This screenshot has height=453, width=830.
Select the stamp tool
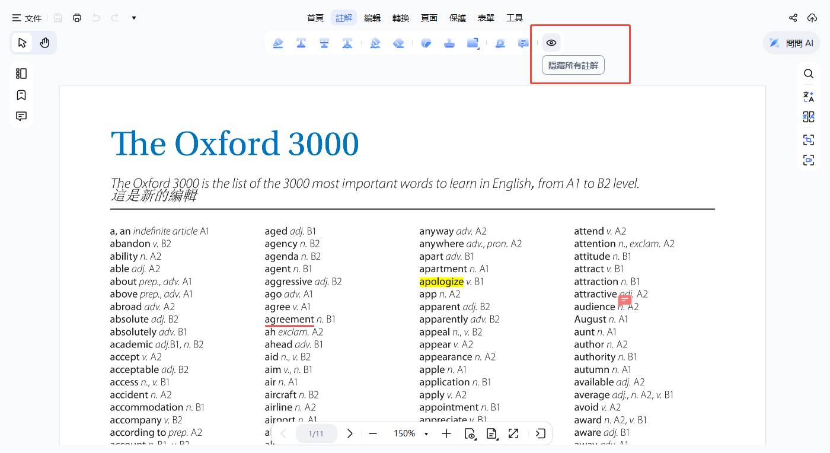(x=449, y=43)
